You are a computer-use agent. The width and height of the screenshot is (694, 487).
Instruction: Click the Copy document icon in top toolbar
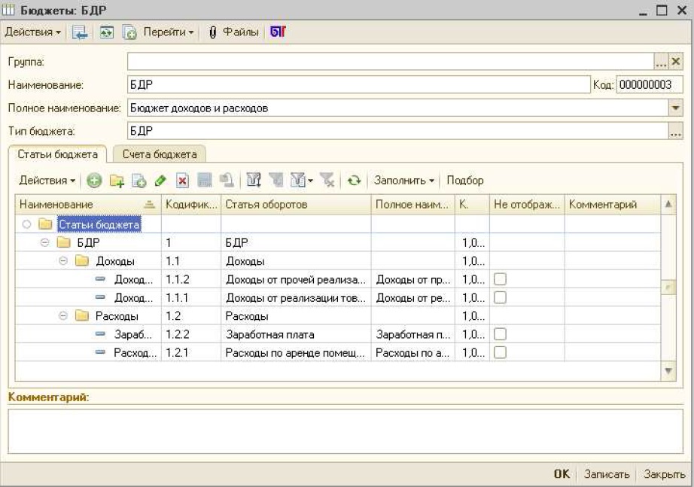click(129, 32)
